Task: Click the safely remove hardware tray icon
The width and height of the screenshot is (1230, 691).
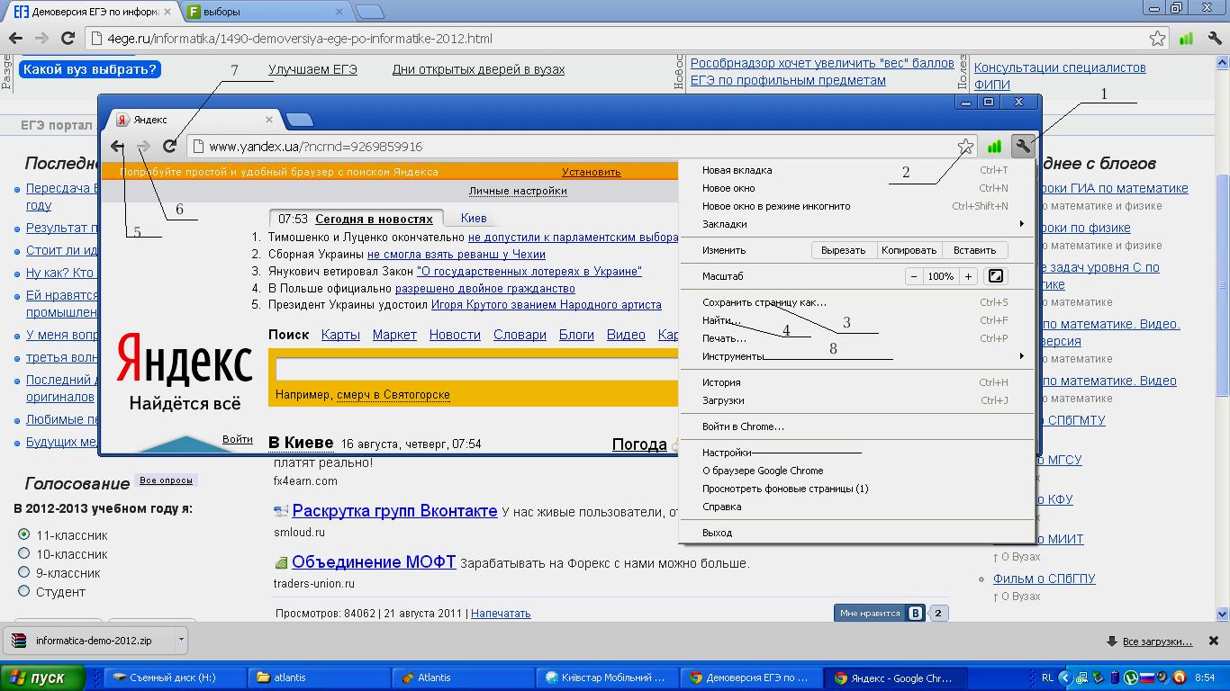Action: (1099, 678)
